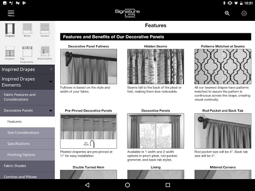Collapse Inspired Drapes Elements arrow
255x191 pixels.
[51, 82]
